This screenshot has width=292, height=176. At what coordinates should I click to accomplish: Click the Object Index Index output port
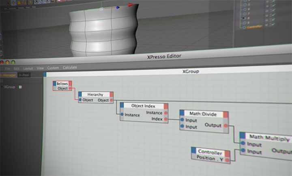click(166, 119)
